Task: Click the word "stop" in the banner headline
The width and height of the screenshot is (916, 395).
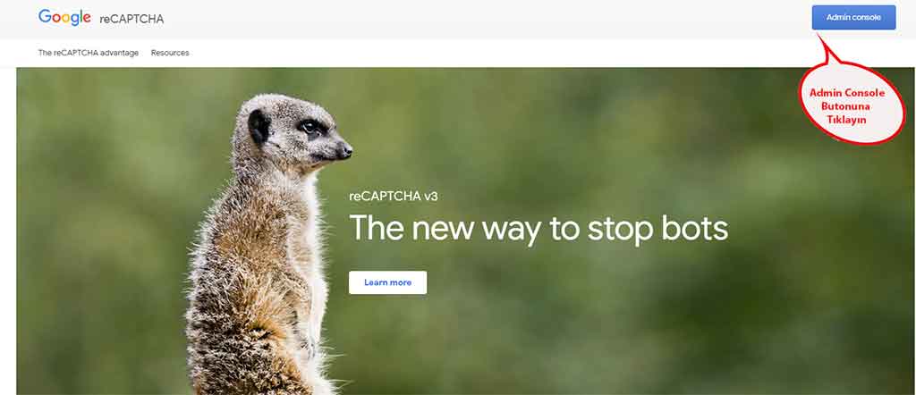Action: [x=619, y=229]
